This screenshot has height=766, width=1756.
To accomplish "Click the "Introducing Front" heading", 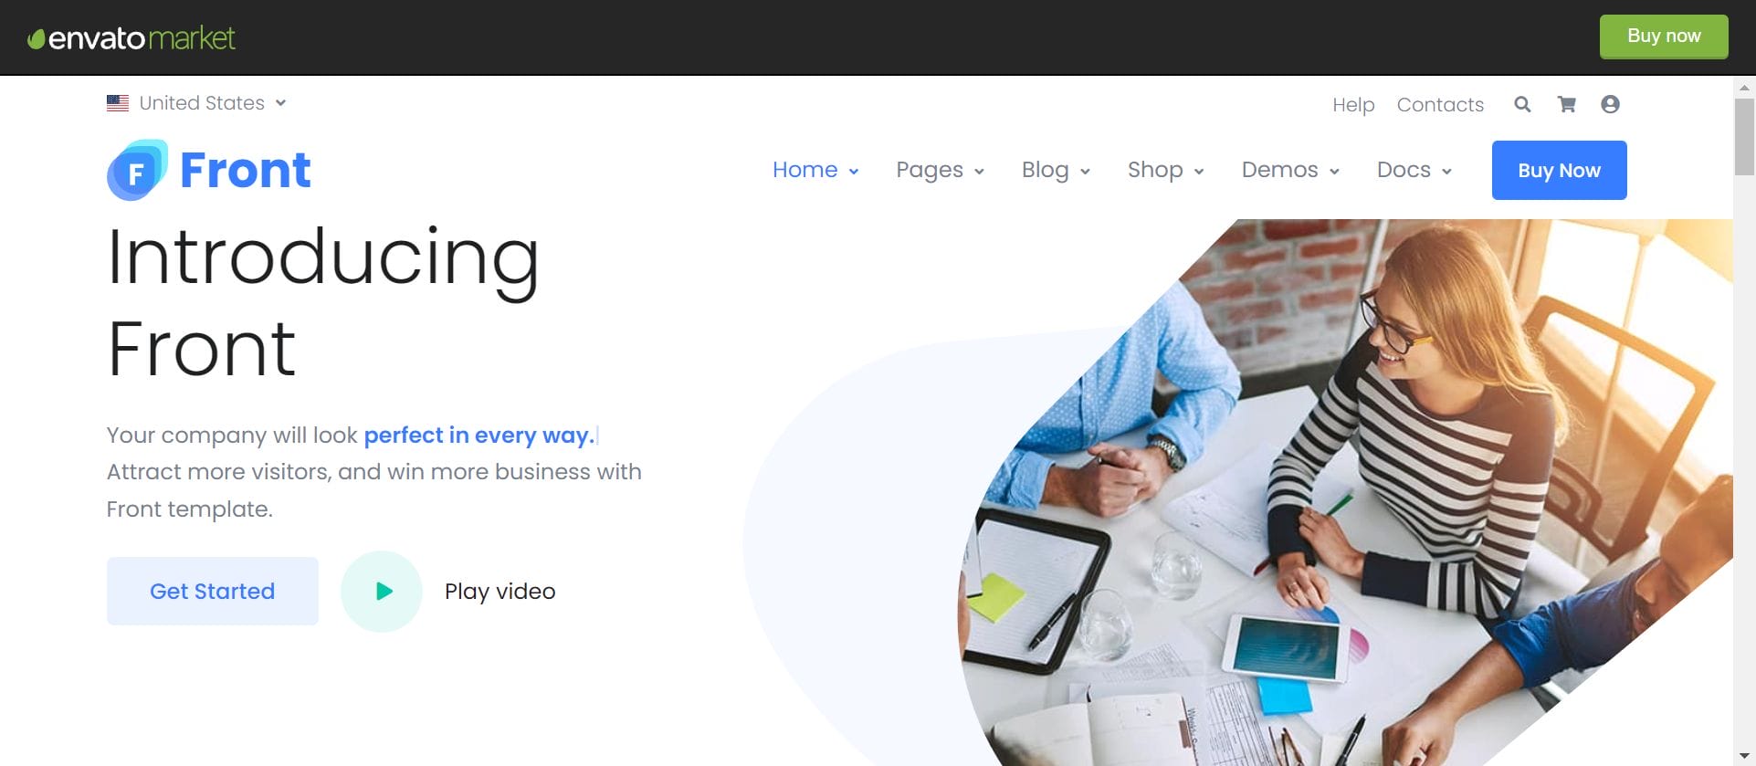I will click(323, 302).
